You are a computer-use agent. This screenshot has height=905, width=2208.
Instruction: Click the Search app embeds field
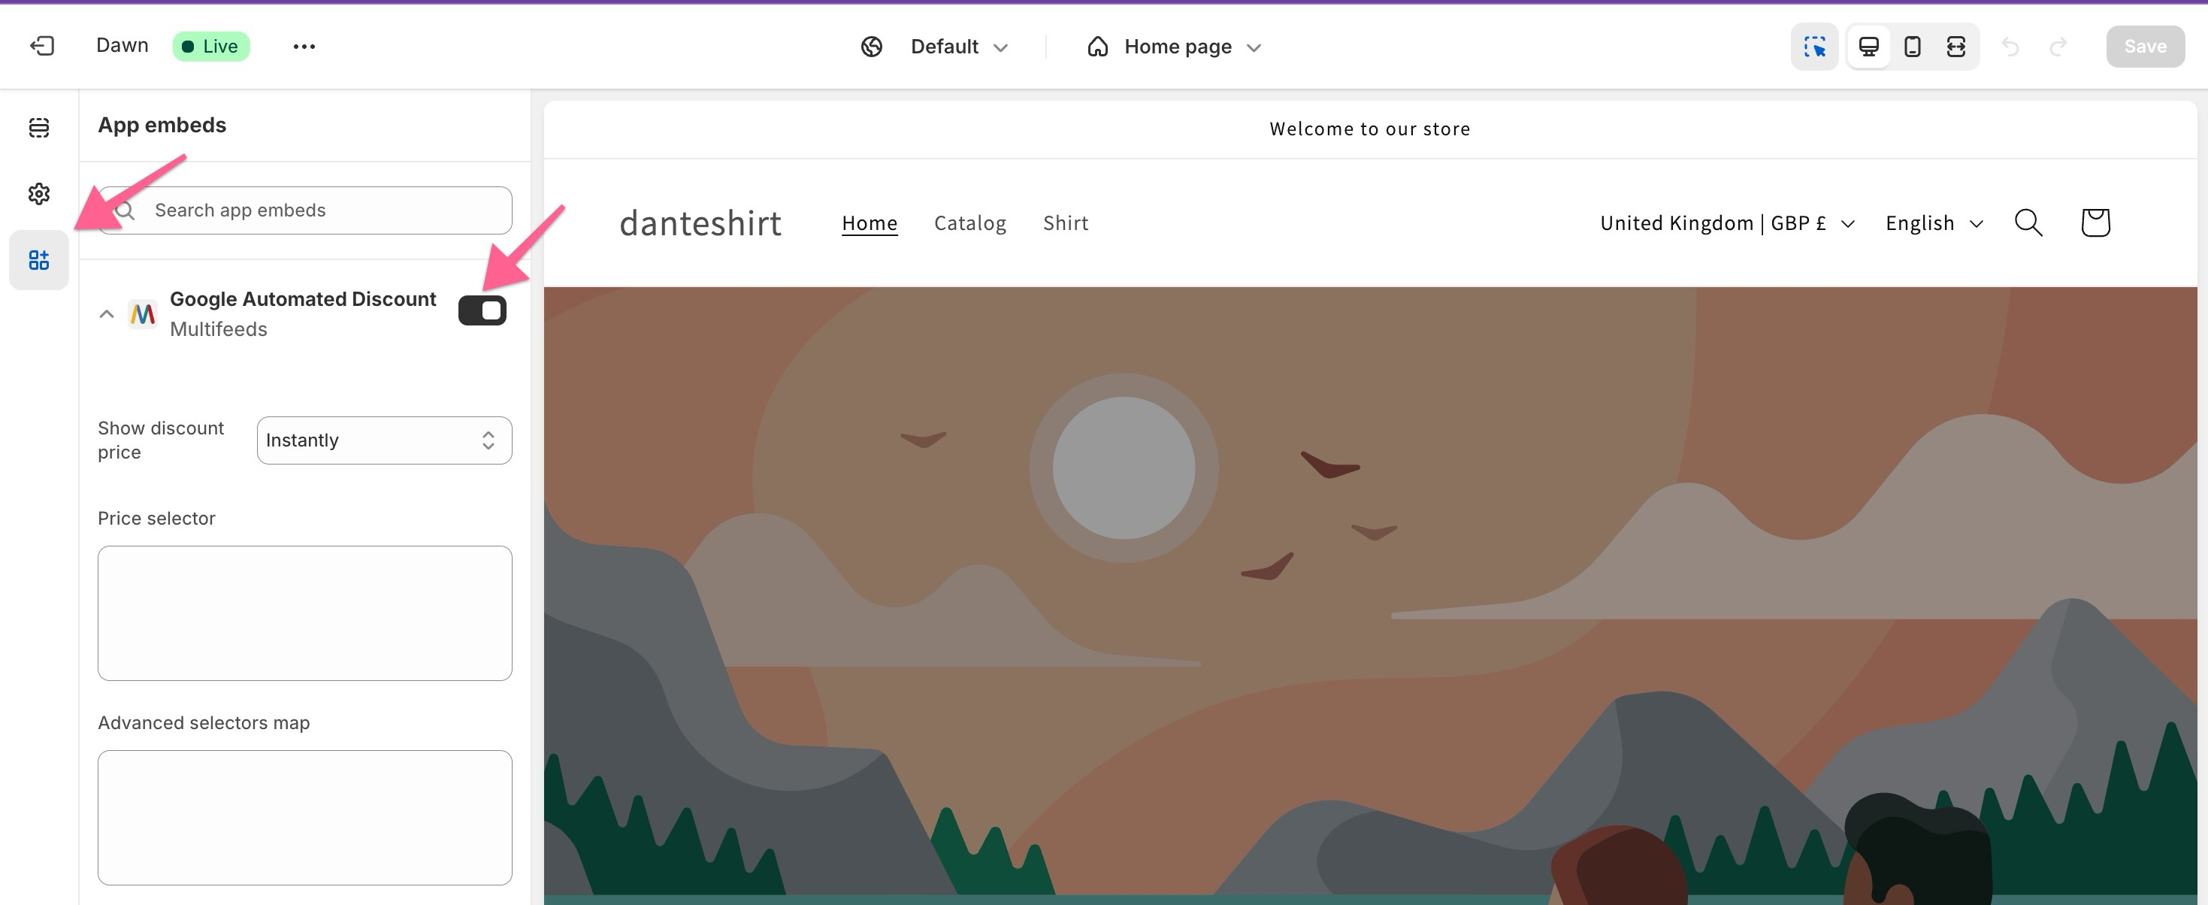305,210
